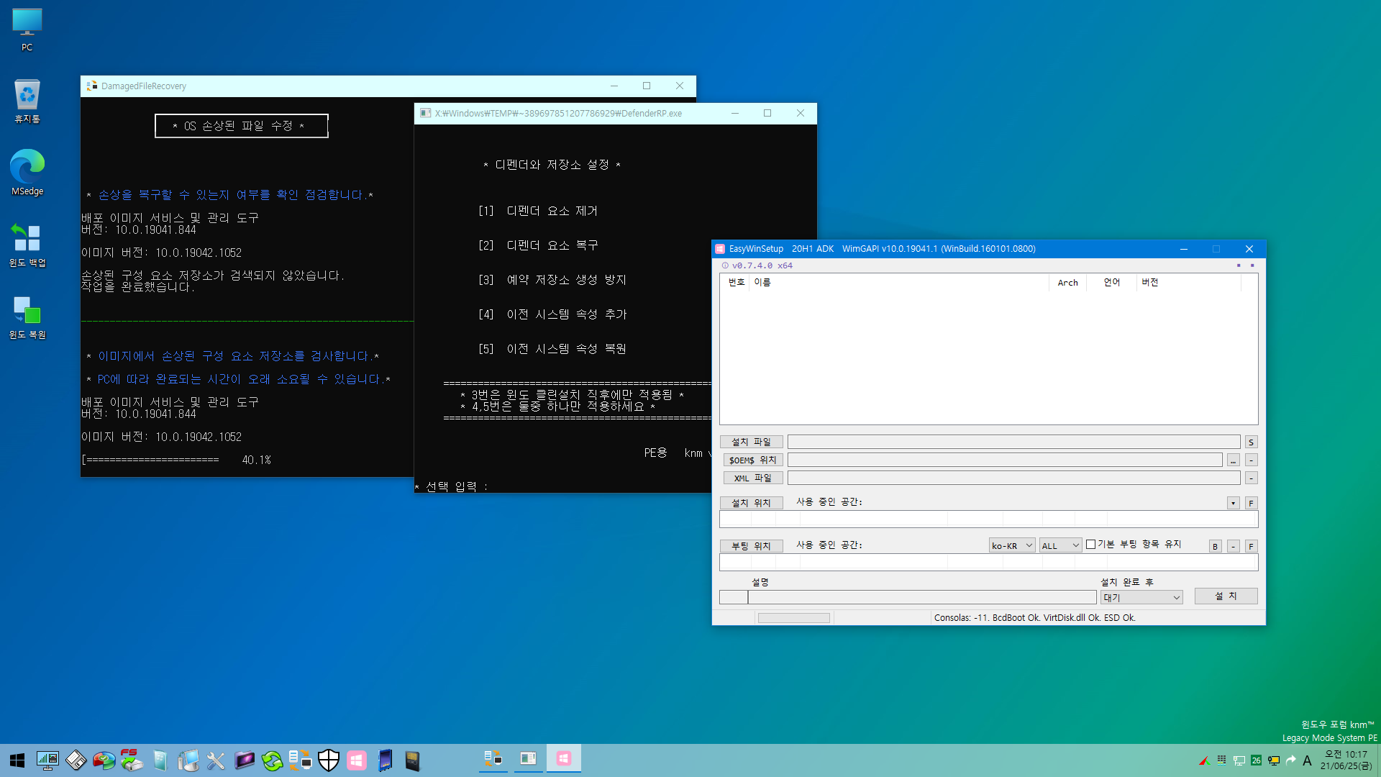Open the purple folder image viewer icon
The width and height of the screenshot is (1381, 777).
click(244, 760)
